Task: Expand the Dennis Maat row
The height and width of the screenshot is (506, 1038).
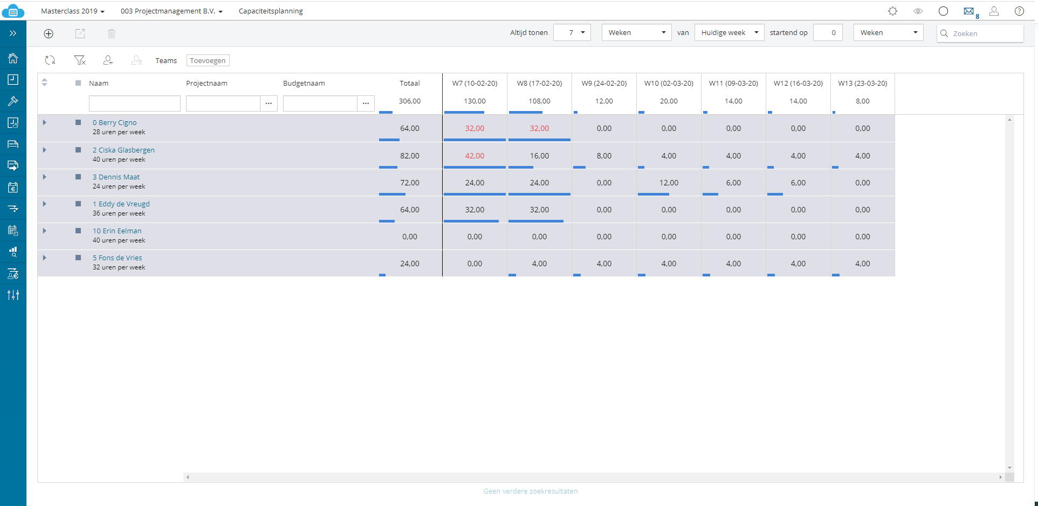Action: (45, 177)
